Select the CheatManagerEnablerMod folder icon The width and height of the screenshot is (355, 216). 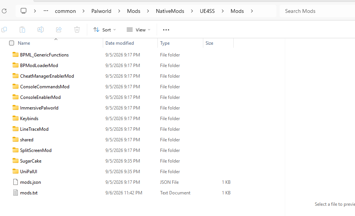click(x=16, y=76)
